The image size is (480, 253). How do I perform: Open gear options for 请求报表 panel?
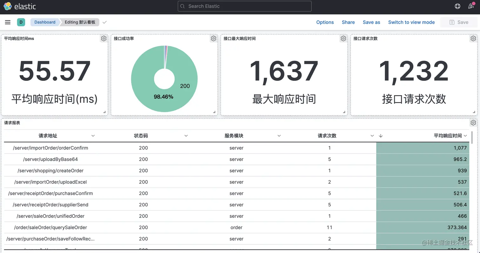(473, 123)
